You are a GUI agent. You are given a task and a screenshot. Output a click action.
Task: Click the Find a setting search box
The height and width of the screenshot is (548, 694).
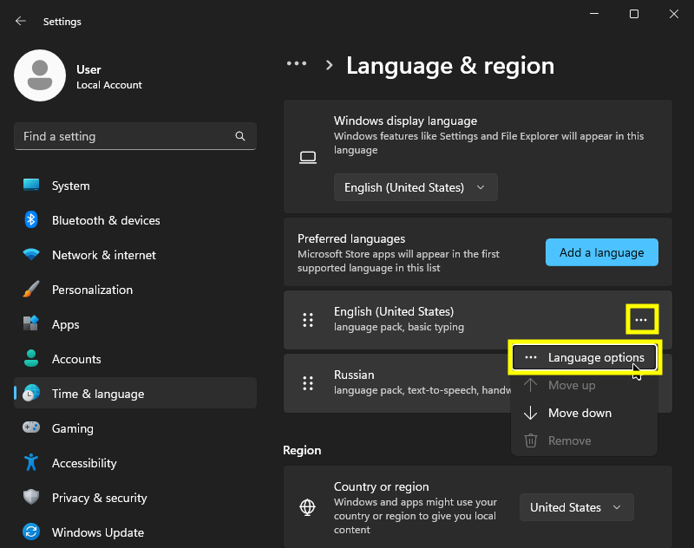click(x=126, y=136)
